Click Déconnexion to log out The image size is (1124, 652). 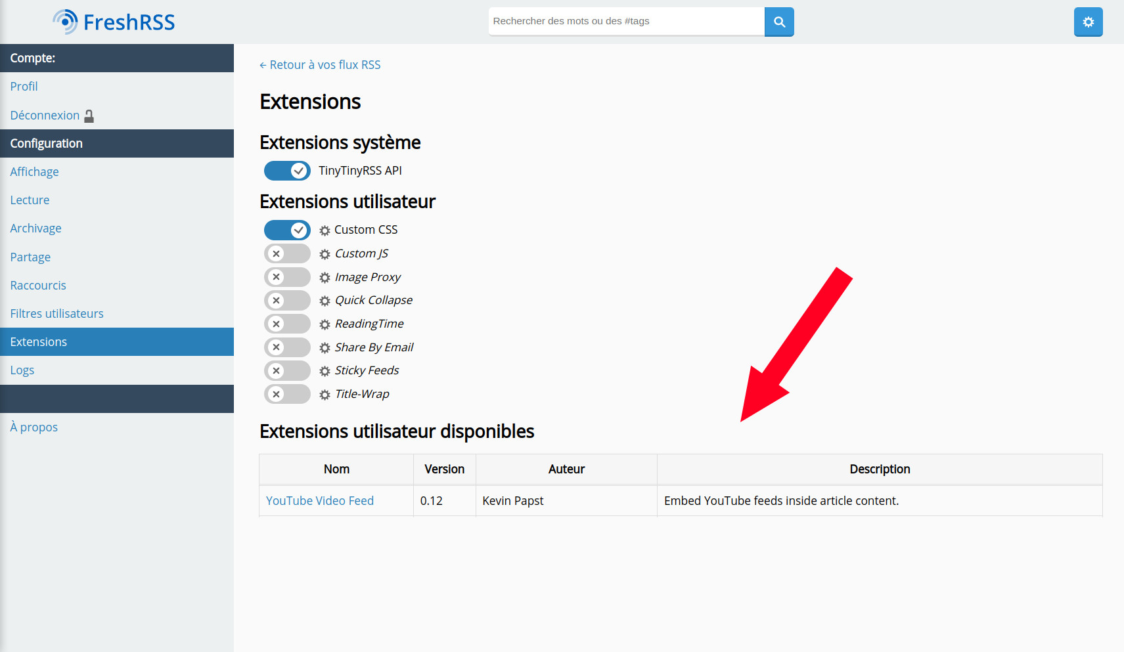[x=45, y=116]
